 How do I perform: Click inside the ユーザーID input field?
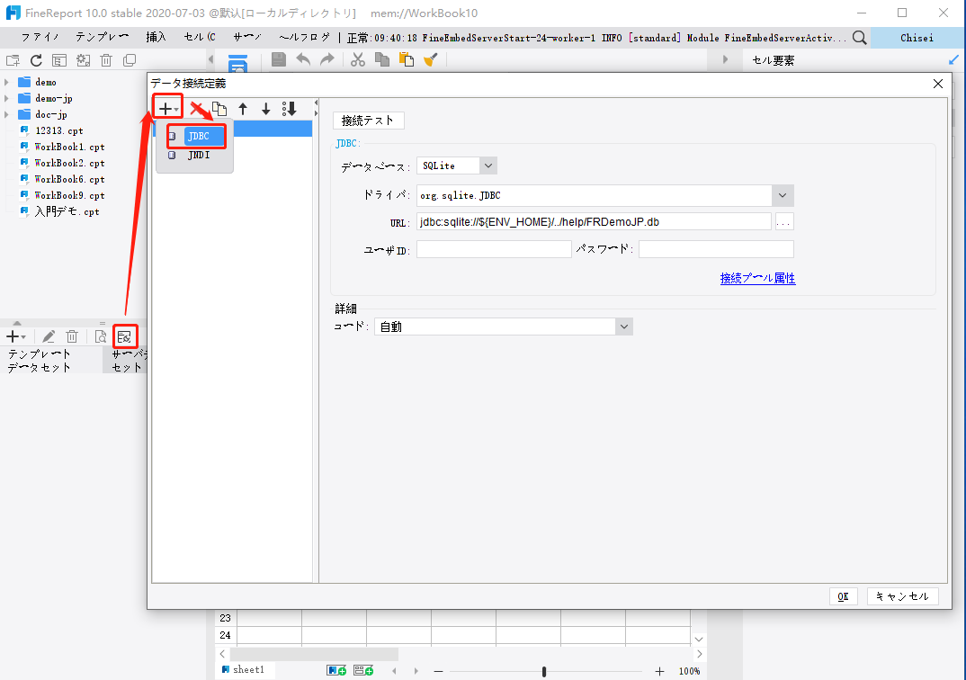point(494,248)
